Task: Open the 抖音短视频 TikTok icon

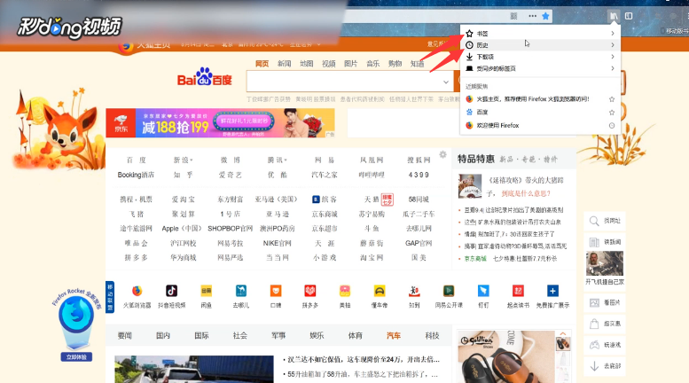Action: 171,291
